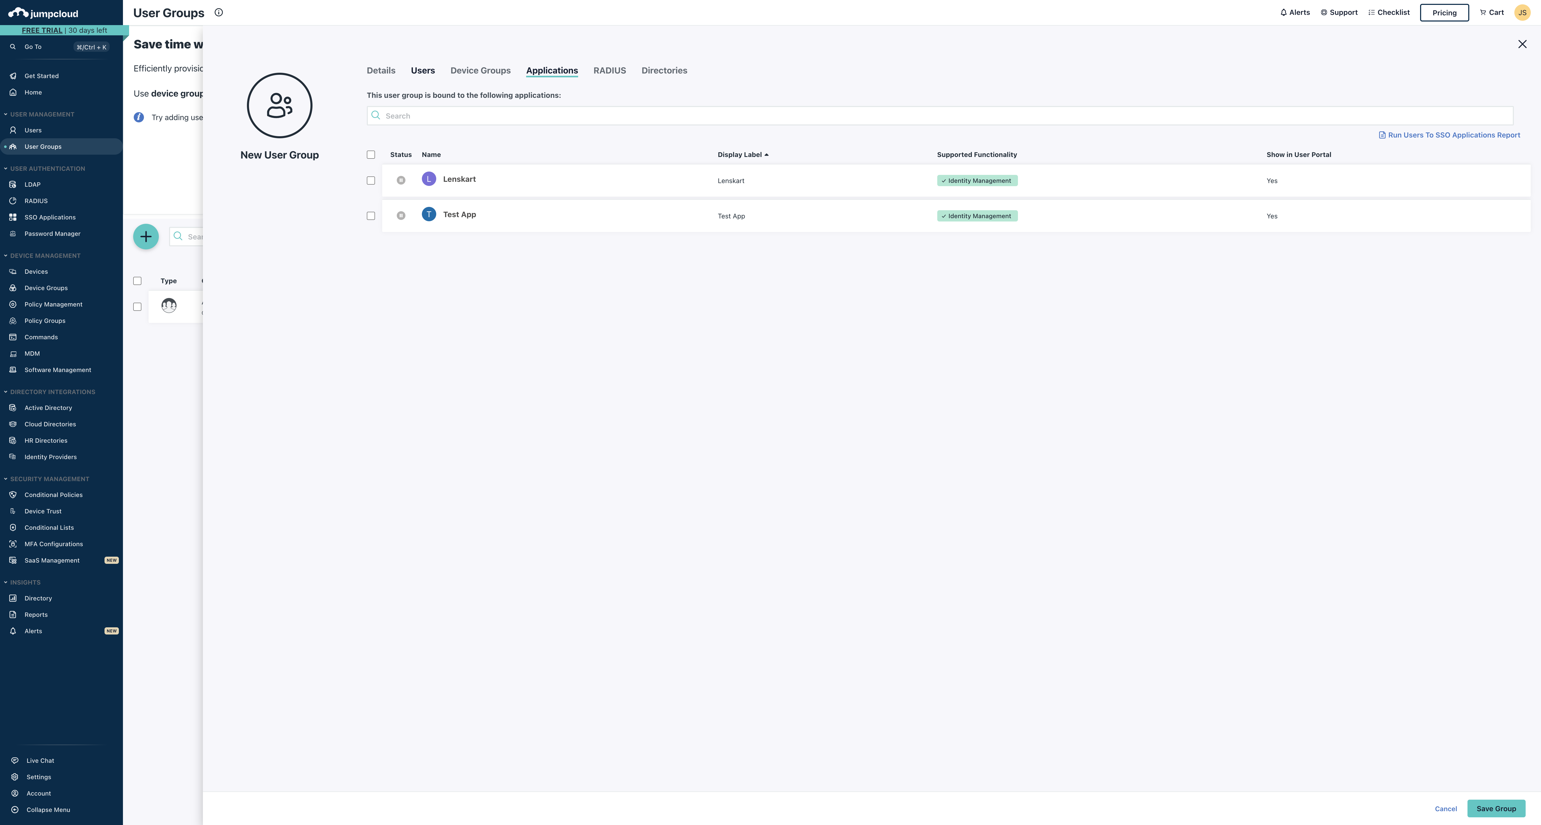
Task: Click SaaS Management icon
Action: (x=13, y=561)
